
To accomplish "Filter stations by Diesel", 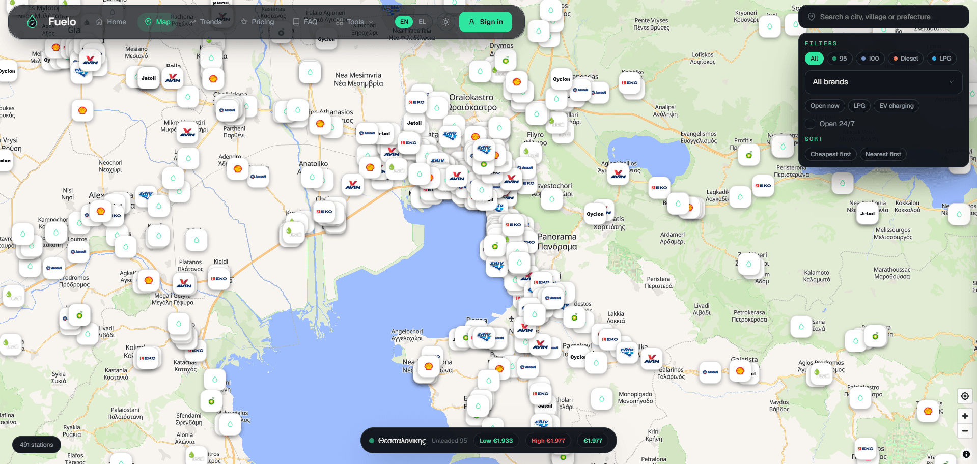I will (x=906, y=59).
